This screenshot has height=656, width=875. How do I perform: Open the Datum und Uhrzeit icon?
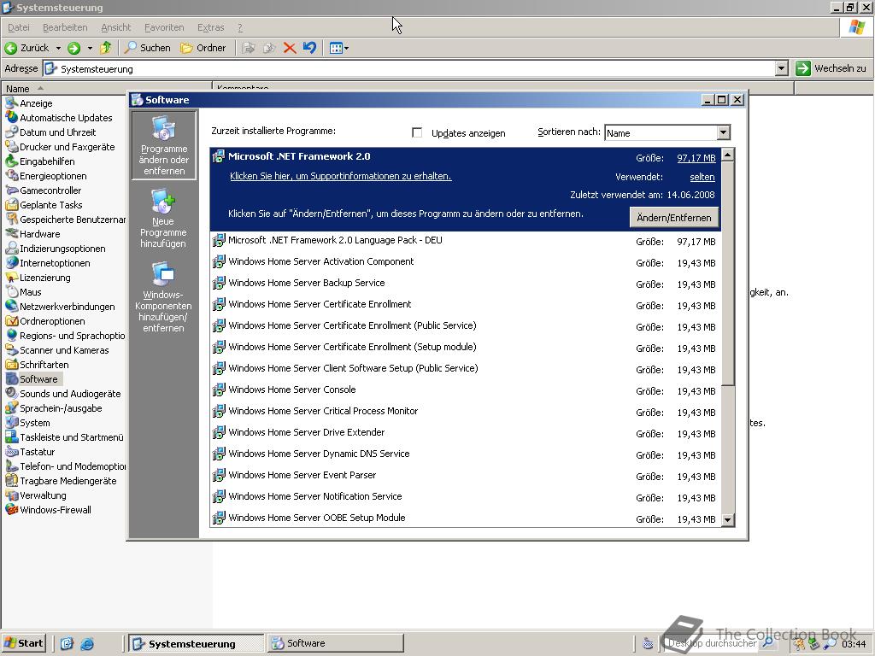coord(12,132)
